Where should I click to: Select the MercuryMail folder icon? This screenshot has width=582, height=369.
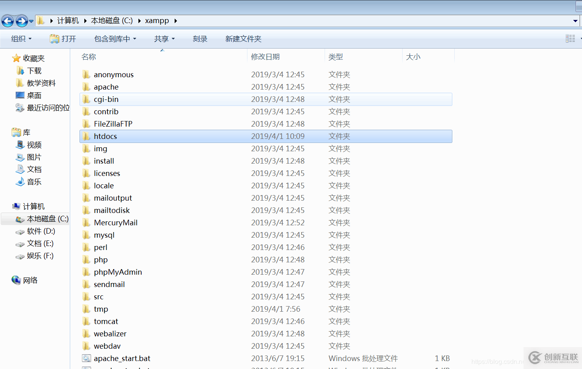[86, 223]
